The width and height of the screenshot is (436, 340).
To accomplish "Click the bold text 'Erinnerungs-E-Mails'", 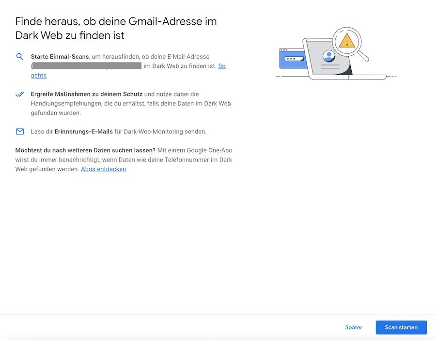I will (x=84, y=131).
